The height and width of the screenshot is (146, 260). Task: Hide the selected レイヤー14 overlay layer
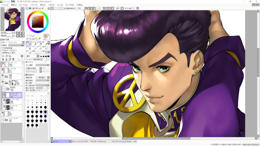[x=4, y=94]
